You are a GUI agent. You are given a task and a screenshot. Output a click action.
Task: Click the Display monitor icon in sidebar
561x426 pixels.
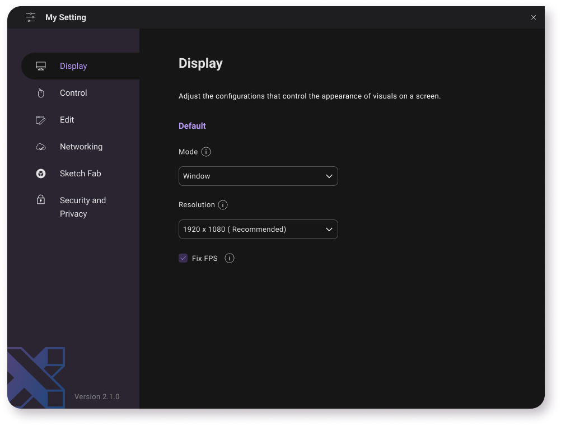(x=41, y=66)
